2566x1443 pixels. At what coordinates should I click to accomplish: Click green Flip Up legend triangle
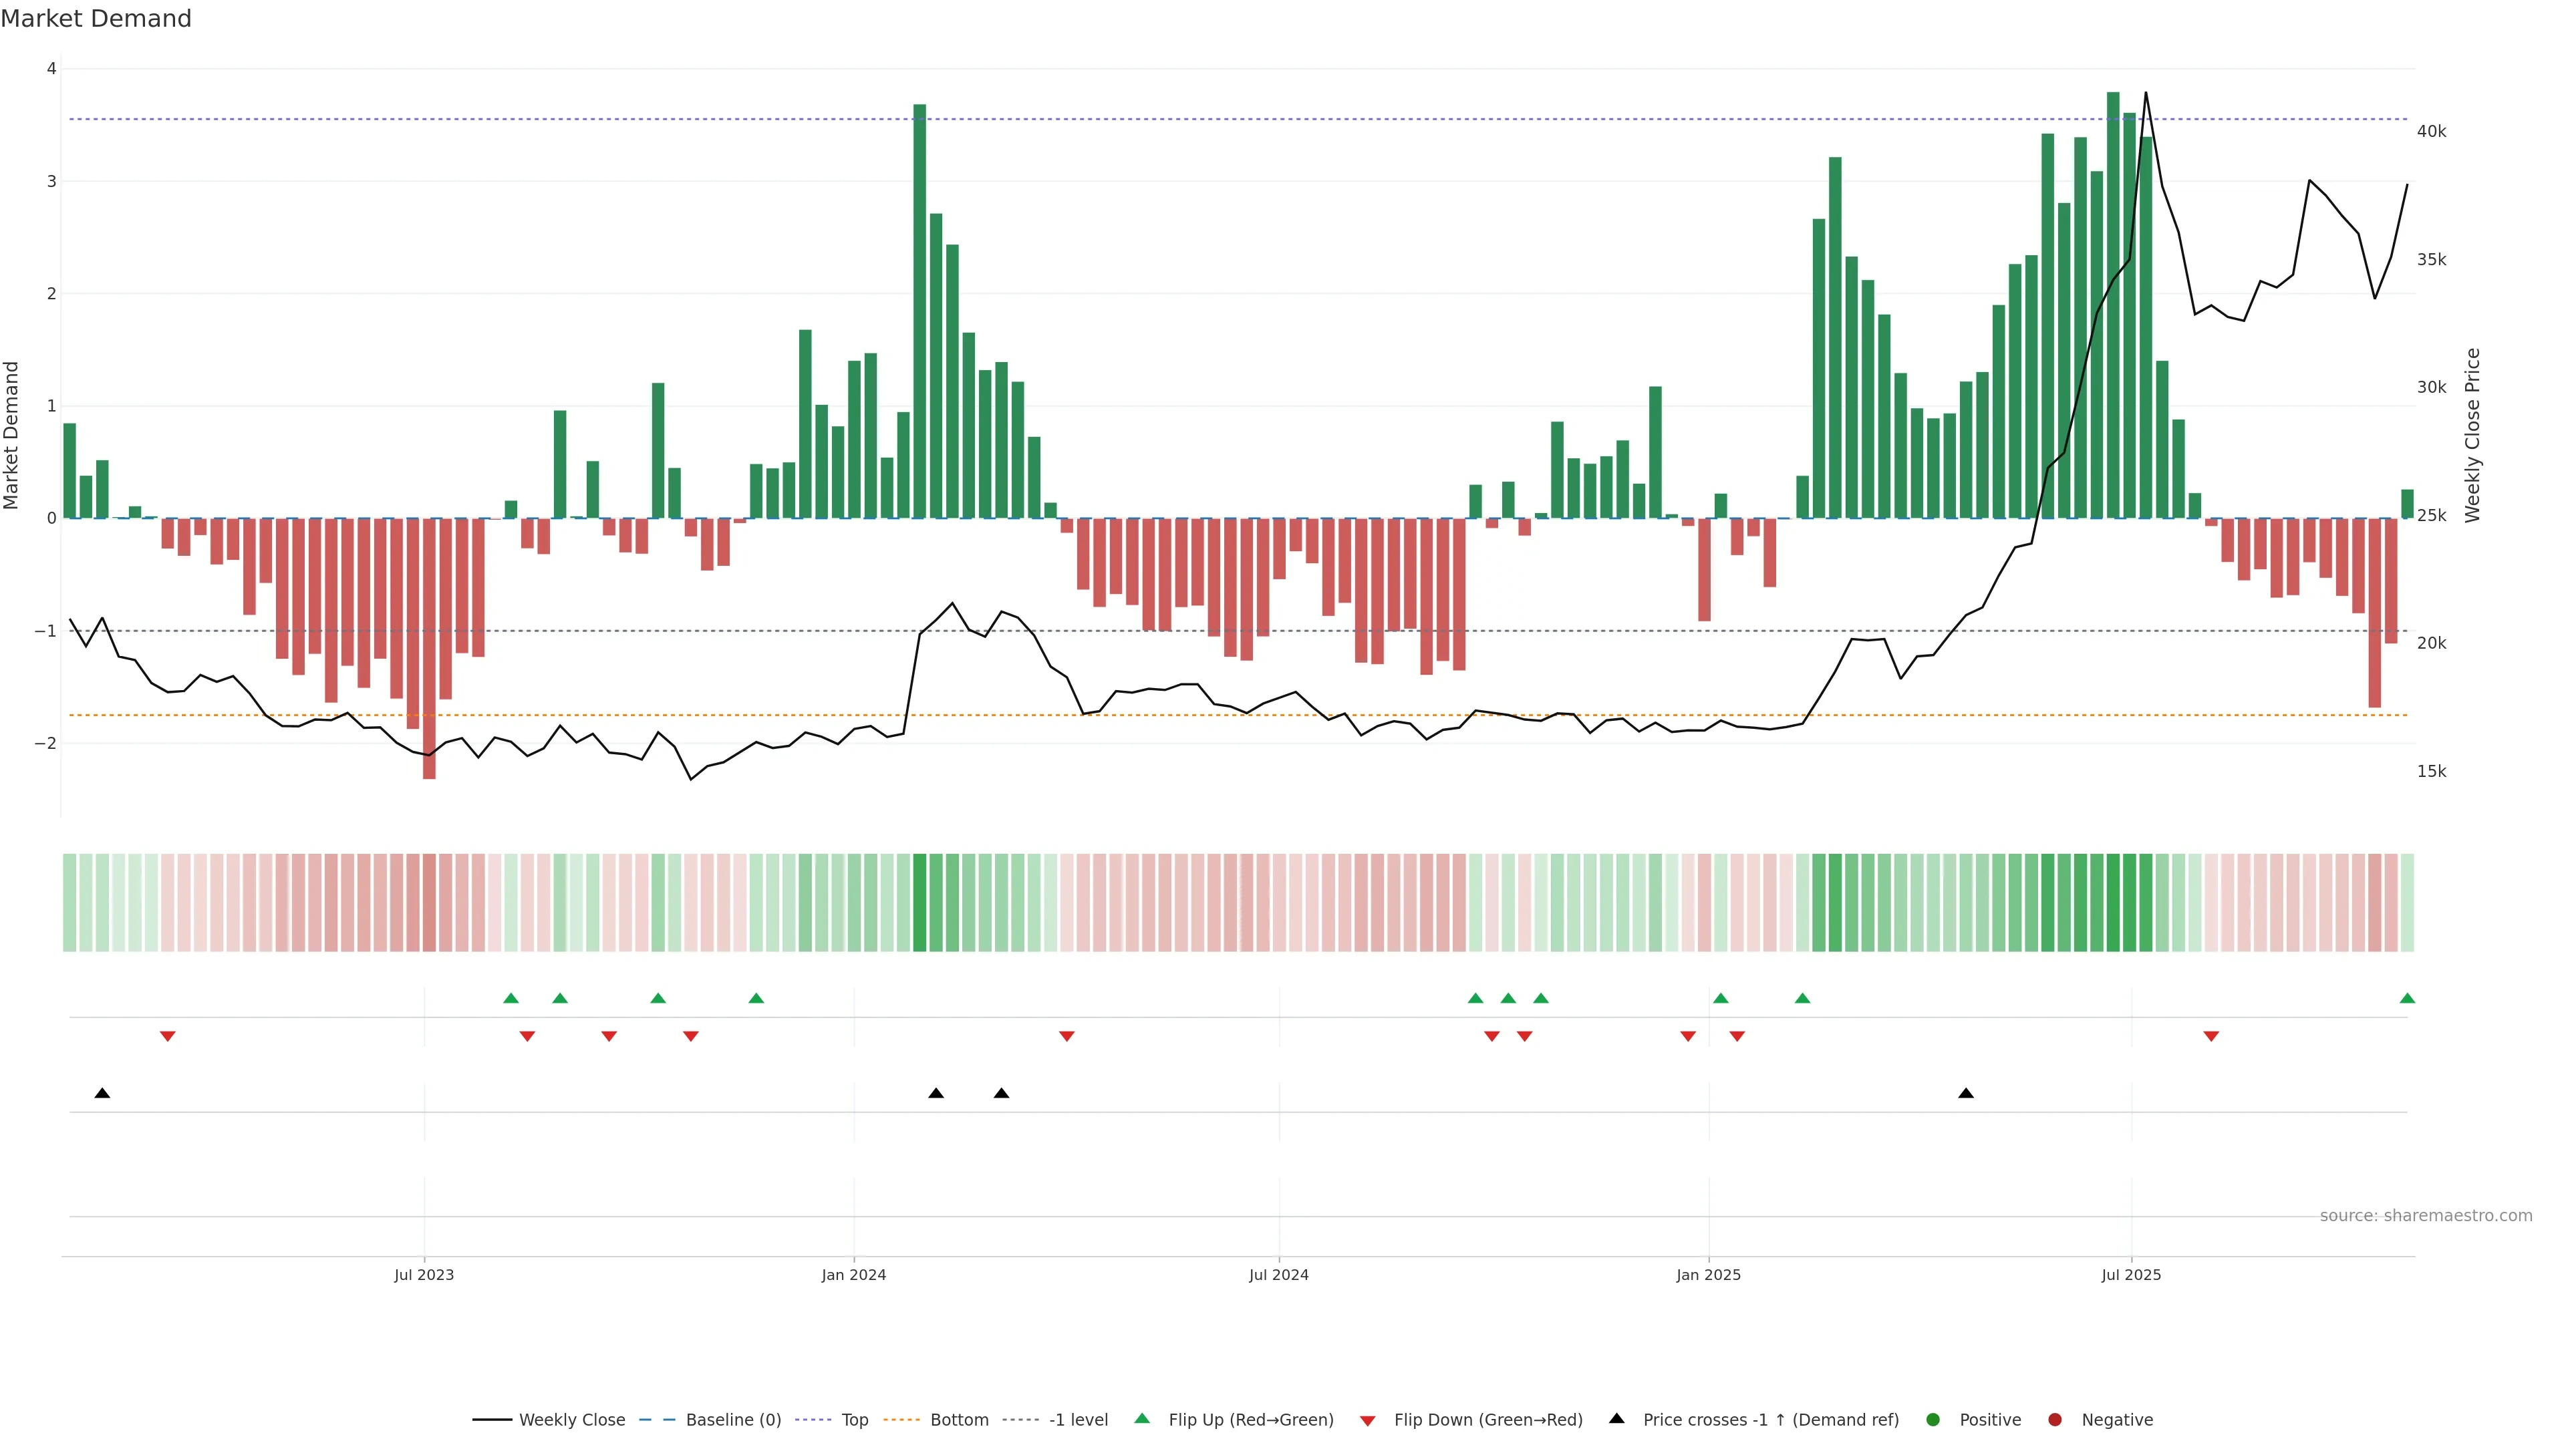(1143, 1418)
